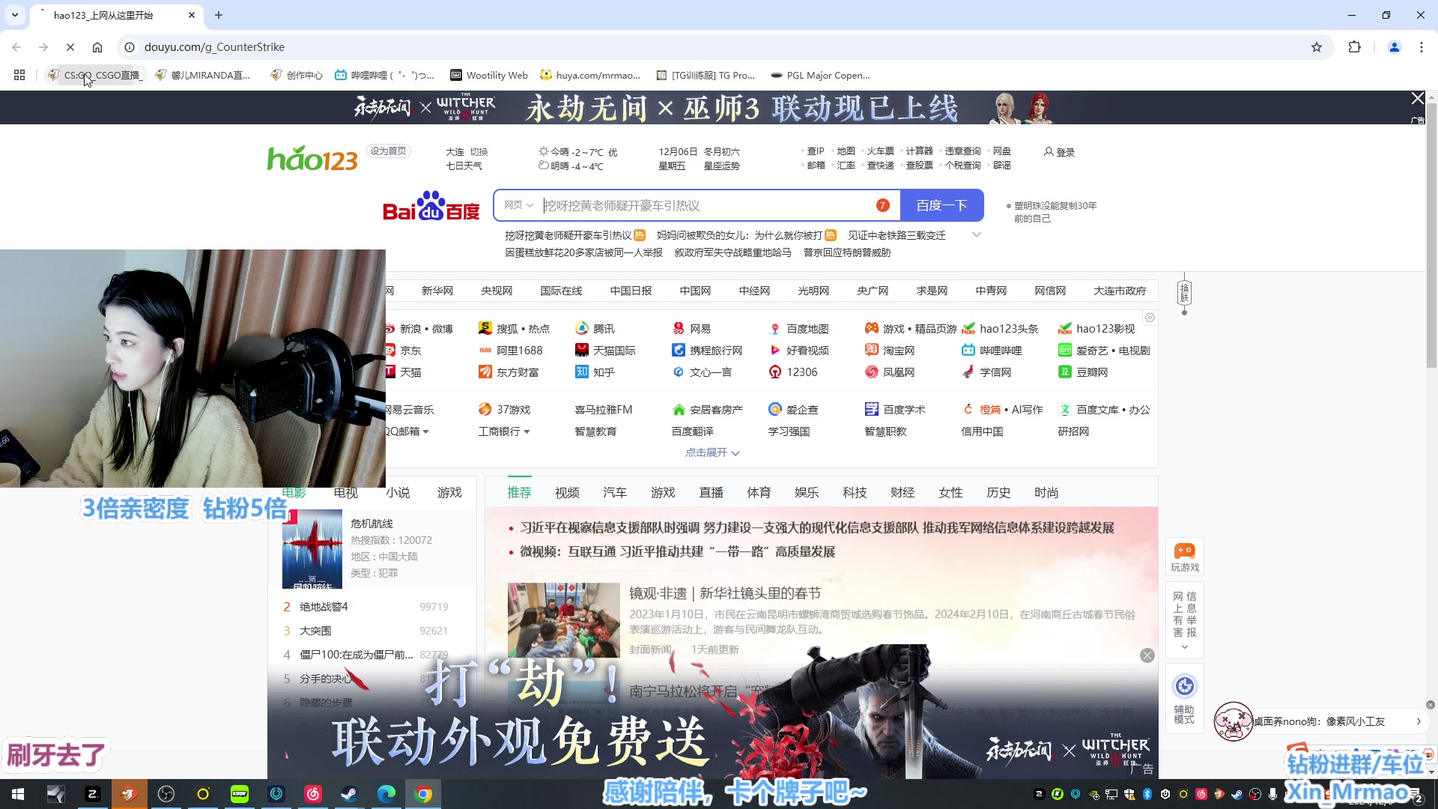Screen dimensions: 1438x809
Task: Open the 央视网 news site link
Action: pyautogui.click(x=497, y=291)
